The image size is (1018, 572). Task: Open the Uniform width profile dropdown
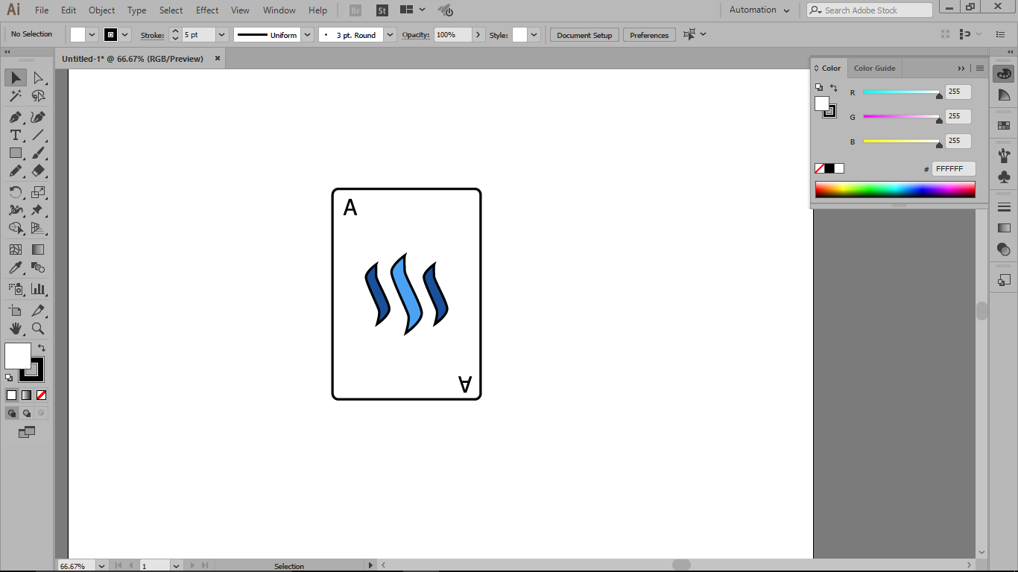point(307,34)
